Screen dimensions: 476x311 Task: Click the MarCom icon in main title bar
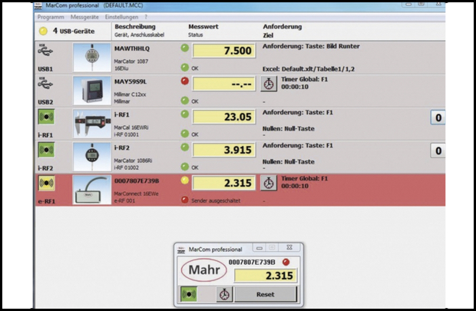pyautogui.click(x=38, y=5)
